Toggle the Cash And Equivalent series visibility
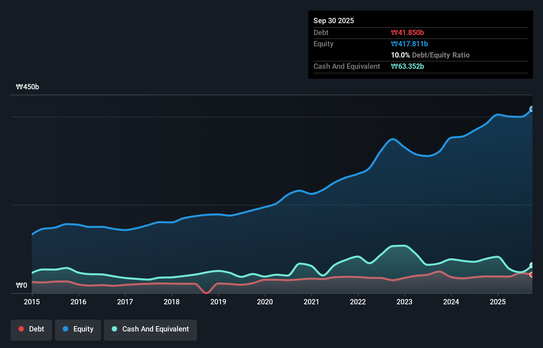The width and height of the screenshot is (543, 348). [150, 329]
